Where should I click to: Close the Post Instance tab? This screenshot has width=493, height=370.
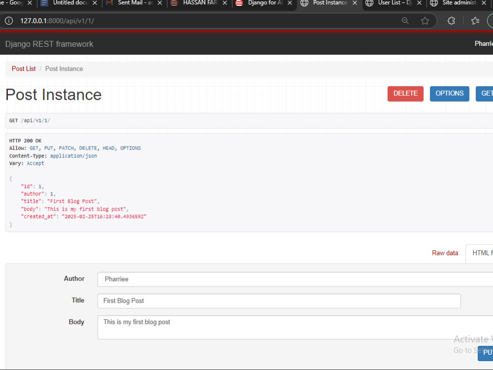354,3
